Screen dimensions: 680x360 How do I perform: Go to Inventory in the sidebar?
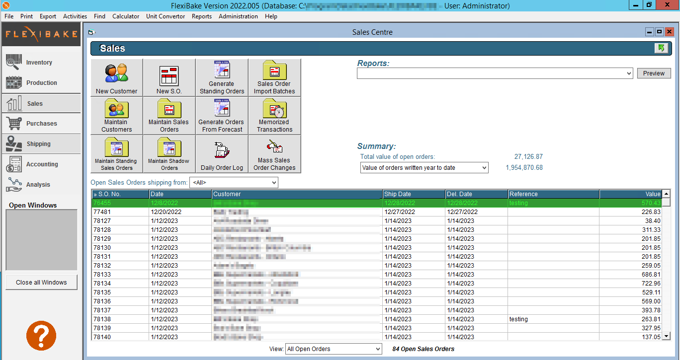[x=41, y=63]
